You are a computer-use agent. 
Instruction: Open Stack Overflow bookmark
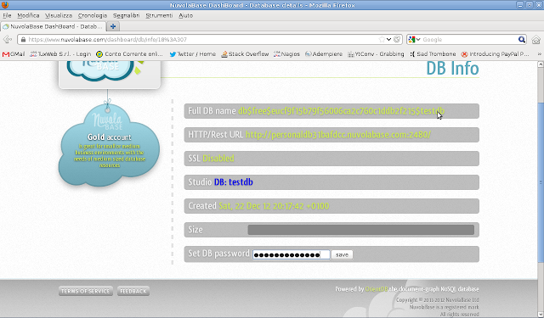pyautogui.click(x=245, y=54)
